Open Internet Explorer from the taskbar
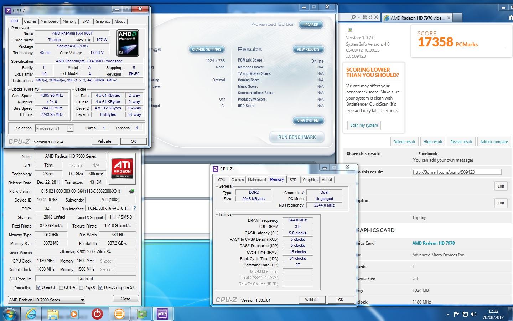Image resolution: width=513 pixels, height=321 pixels. click(x=31, y=314)
